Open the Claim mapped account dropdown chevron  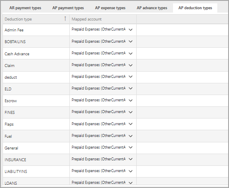click(x=130, y=65)
